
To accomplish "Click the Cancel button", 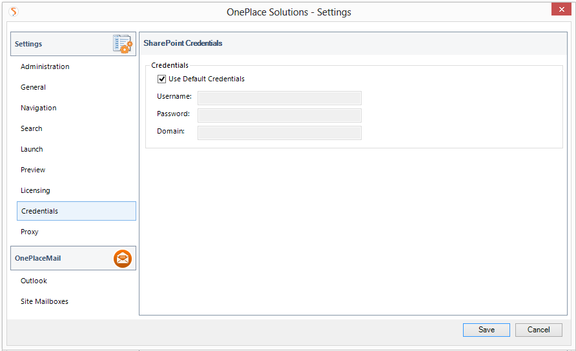I will click(x=538, y=330).
